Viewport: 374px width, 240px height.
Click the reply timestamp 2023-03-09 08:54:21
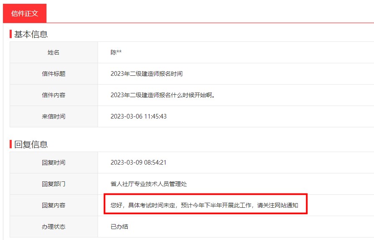pos(138,163)
